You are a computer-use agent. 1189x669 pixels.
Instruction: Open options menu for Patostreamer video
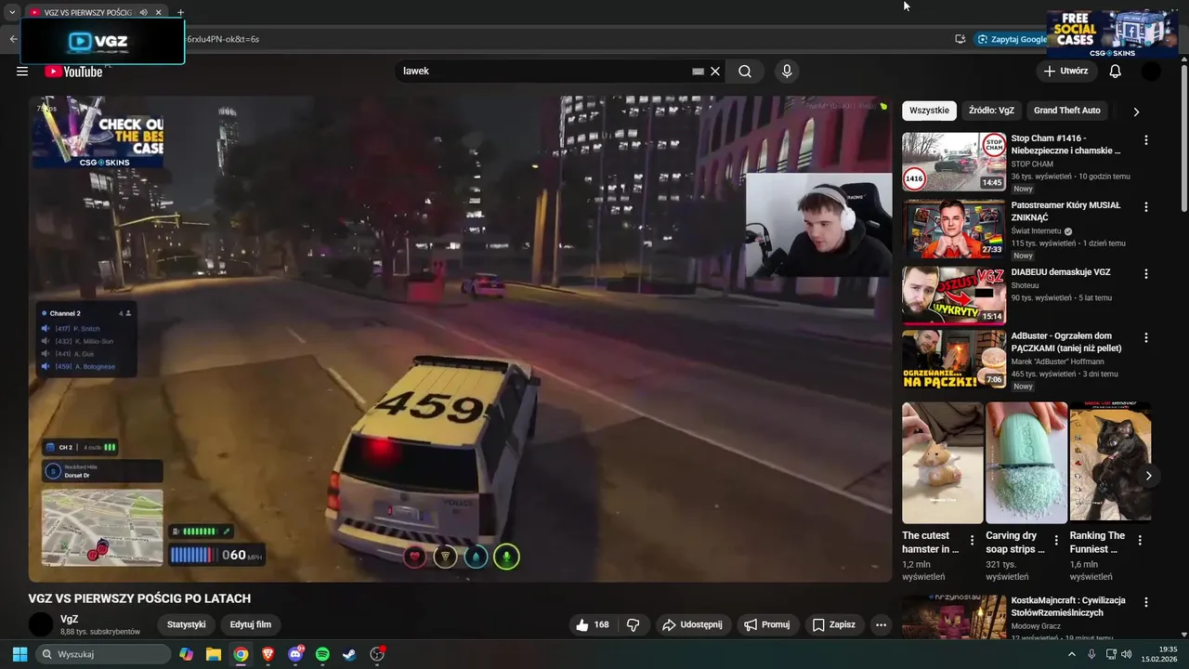pos(1145,207)
